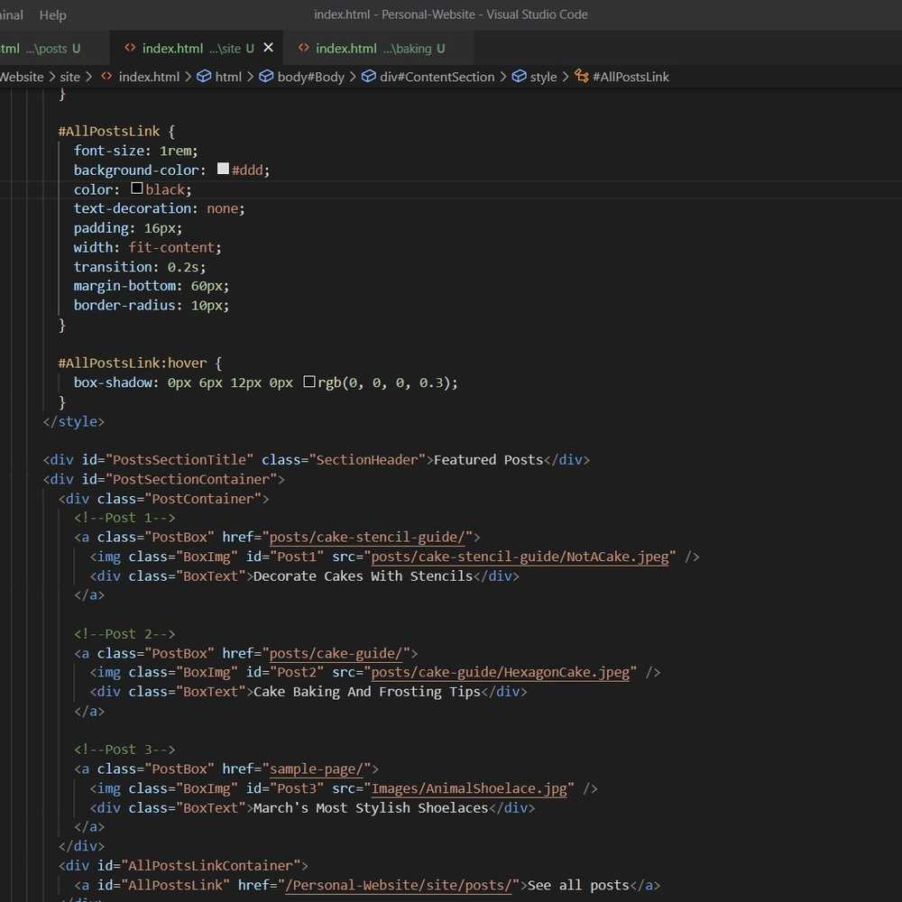Click the cube icon before body#Body breadcrumb
Image resolution: width=902 pixels, height=902 pixels.
tap(266, 77)
